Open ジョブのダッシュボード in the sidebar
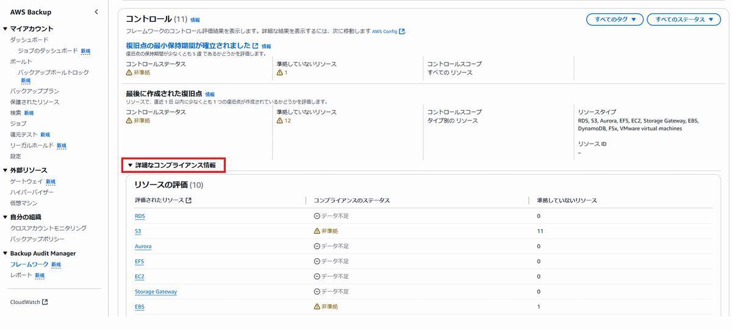Viewport: 732px width, 330px height. [48, 51]
